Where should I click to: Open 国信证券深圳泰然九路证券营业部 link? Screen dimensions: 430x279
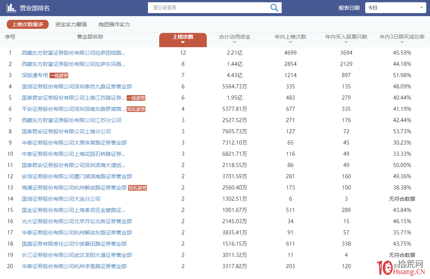[x=77, y=87]
